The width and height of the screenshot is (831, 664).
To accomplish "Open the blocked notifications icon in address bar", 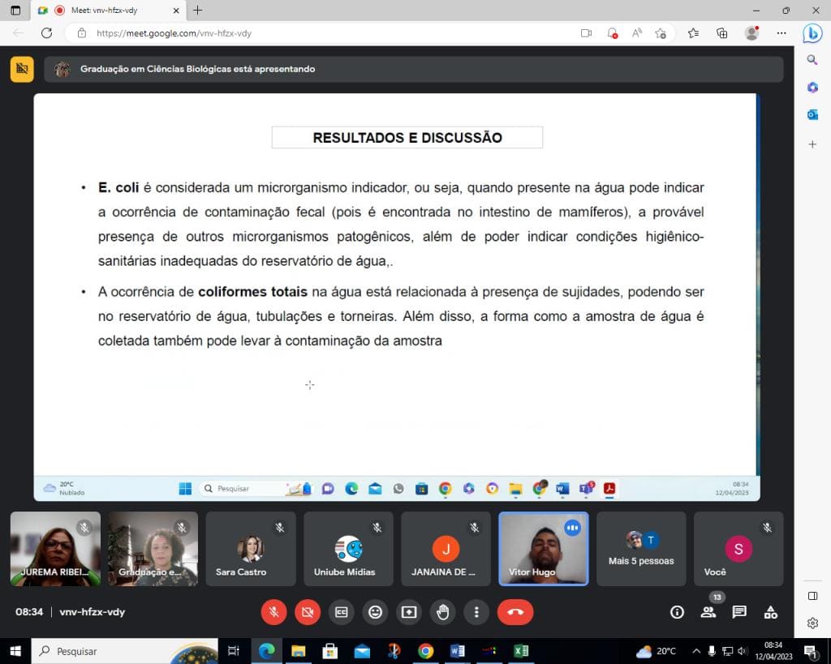I will (x=612, y=32).
